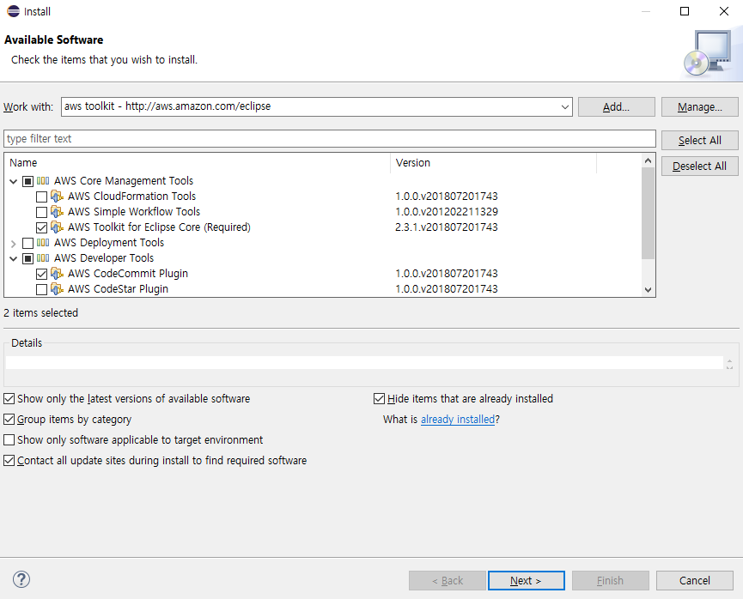This screenshot has height=599, width=743.
Task: Open the already installed link
Action: tap(457, 420)
